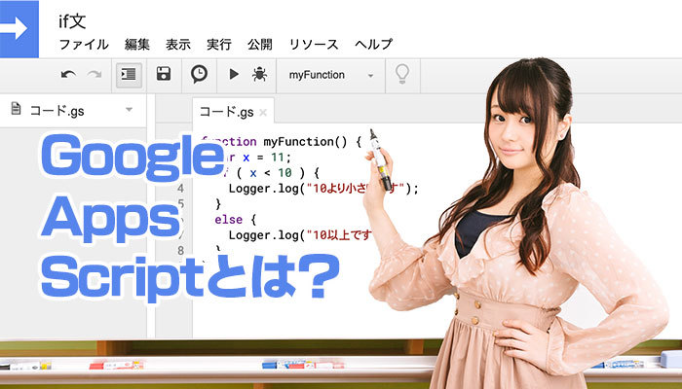Screen dimensions: 682x389
Task: Open the 実行 menu
Action: [x=219, y=45]
